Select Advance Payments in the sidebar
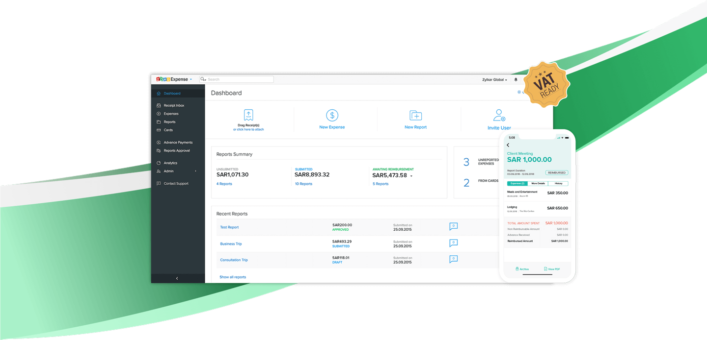707x340 pixels. coord(178,143)
